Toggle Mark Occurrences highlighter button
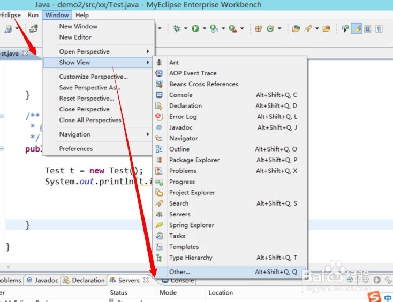 click(357, 28)
